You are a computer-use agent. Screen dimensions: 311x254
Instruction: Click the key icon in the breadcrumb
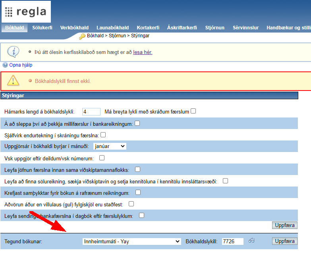pos(82,36)
